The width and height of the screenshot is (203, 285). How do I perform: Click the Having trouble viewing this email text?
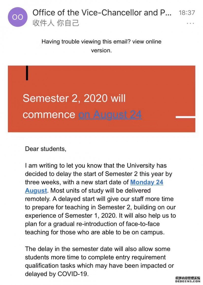click(86, 42)
